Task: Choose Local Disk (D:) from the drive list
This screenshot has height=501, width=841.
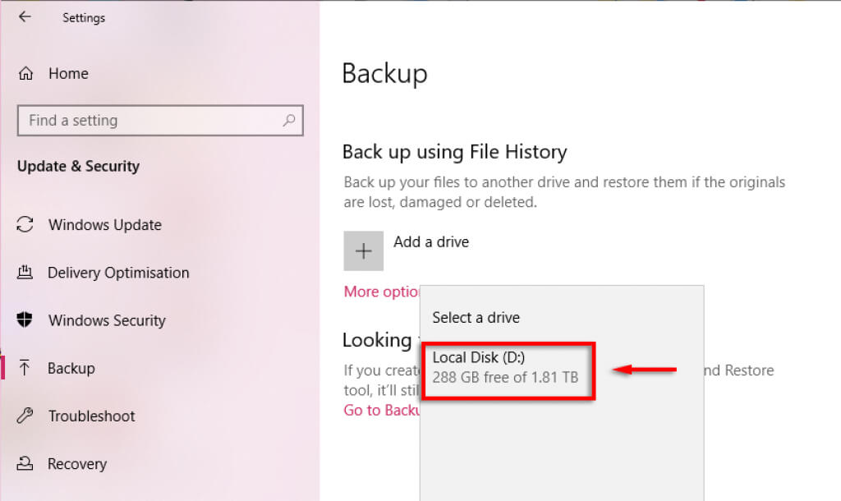Action: point(505,367)
